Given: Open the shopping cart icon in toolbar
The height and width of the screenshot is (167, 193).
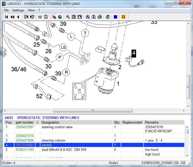Looking at the screenshot, I should pos(40,17).
